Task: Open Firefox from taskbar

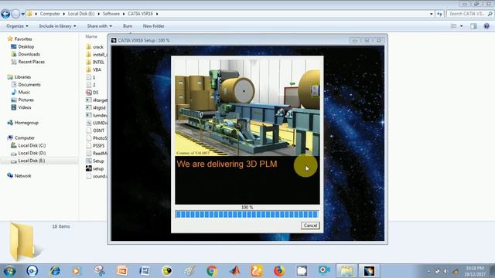Action: coord(279,271)
